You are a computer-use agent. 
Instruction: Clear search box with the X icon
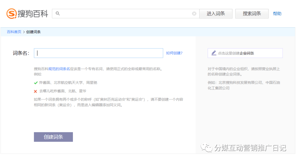click(x=194, y=14)
